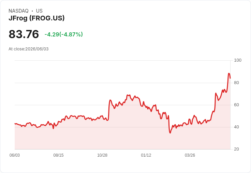Click the 06/03 x-axis date label
Screen dimensions: 251x173
15,155
